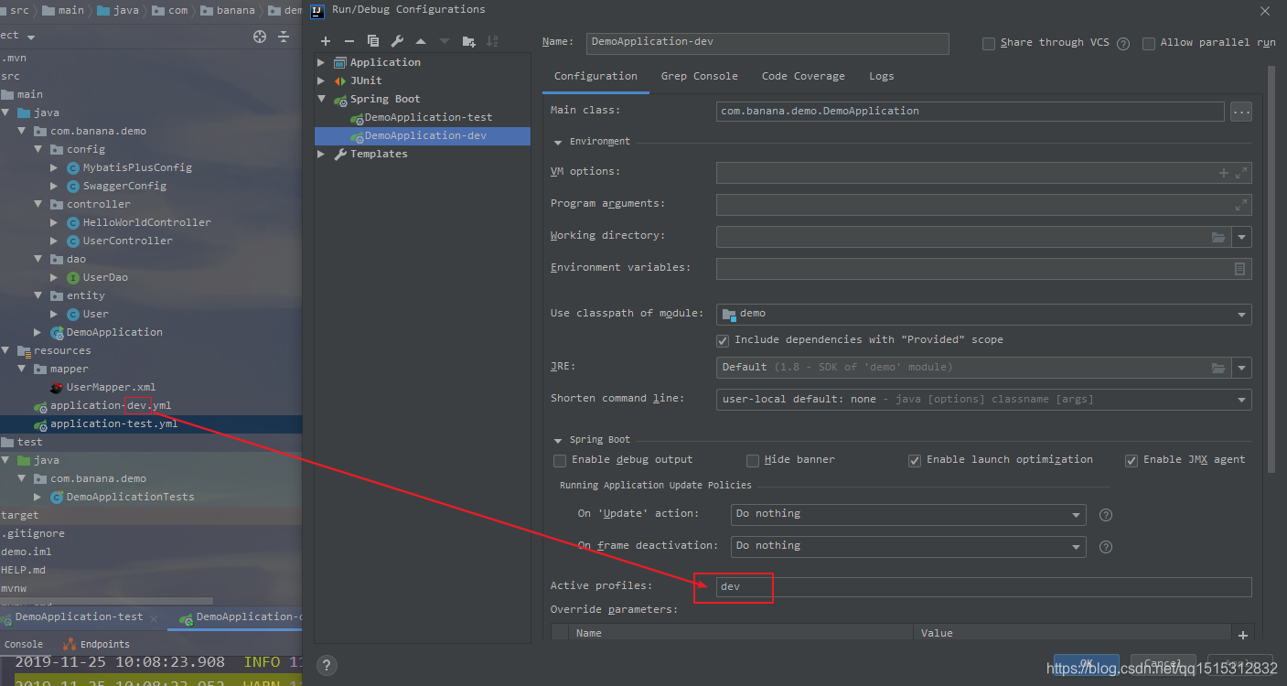The width and height of the screenshot is (1287, 686).
Task: Select UserDao interface in project tree
Action: (x=105, y=277)
